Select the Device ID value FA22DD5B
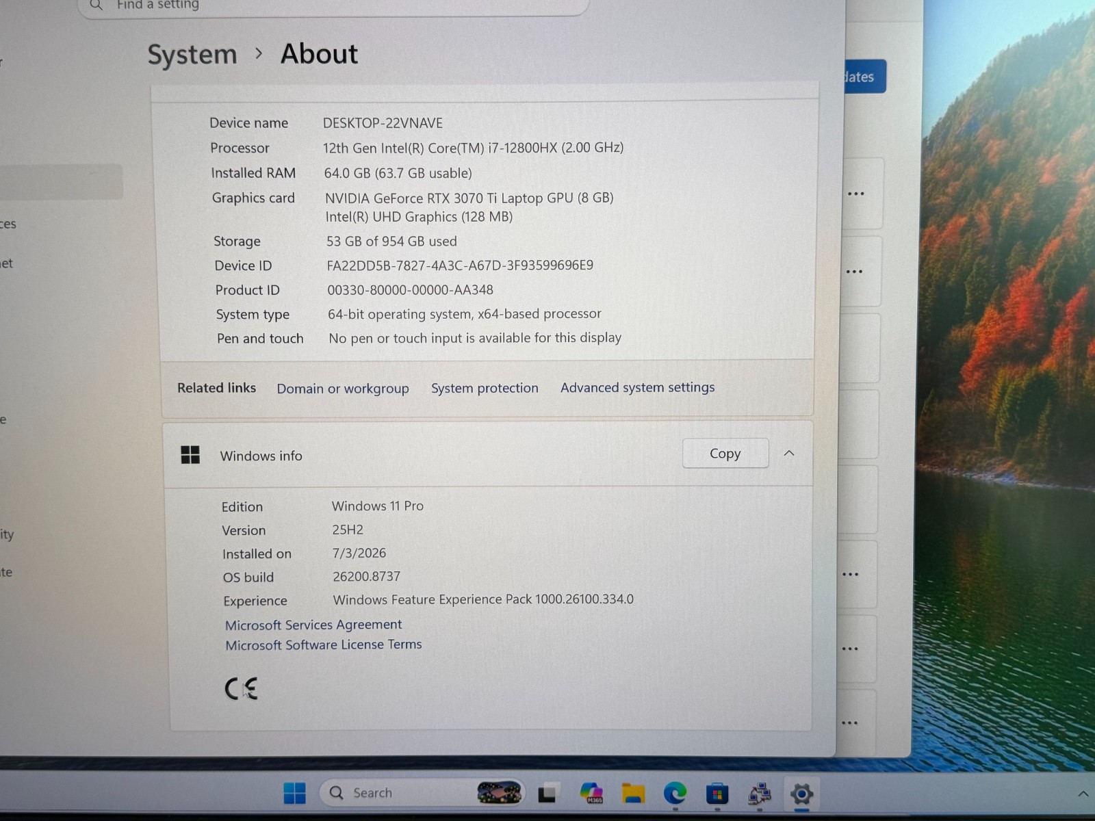1095x821 pixels. click(x=460, y=265)
